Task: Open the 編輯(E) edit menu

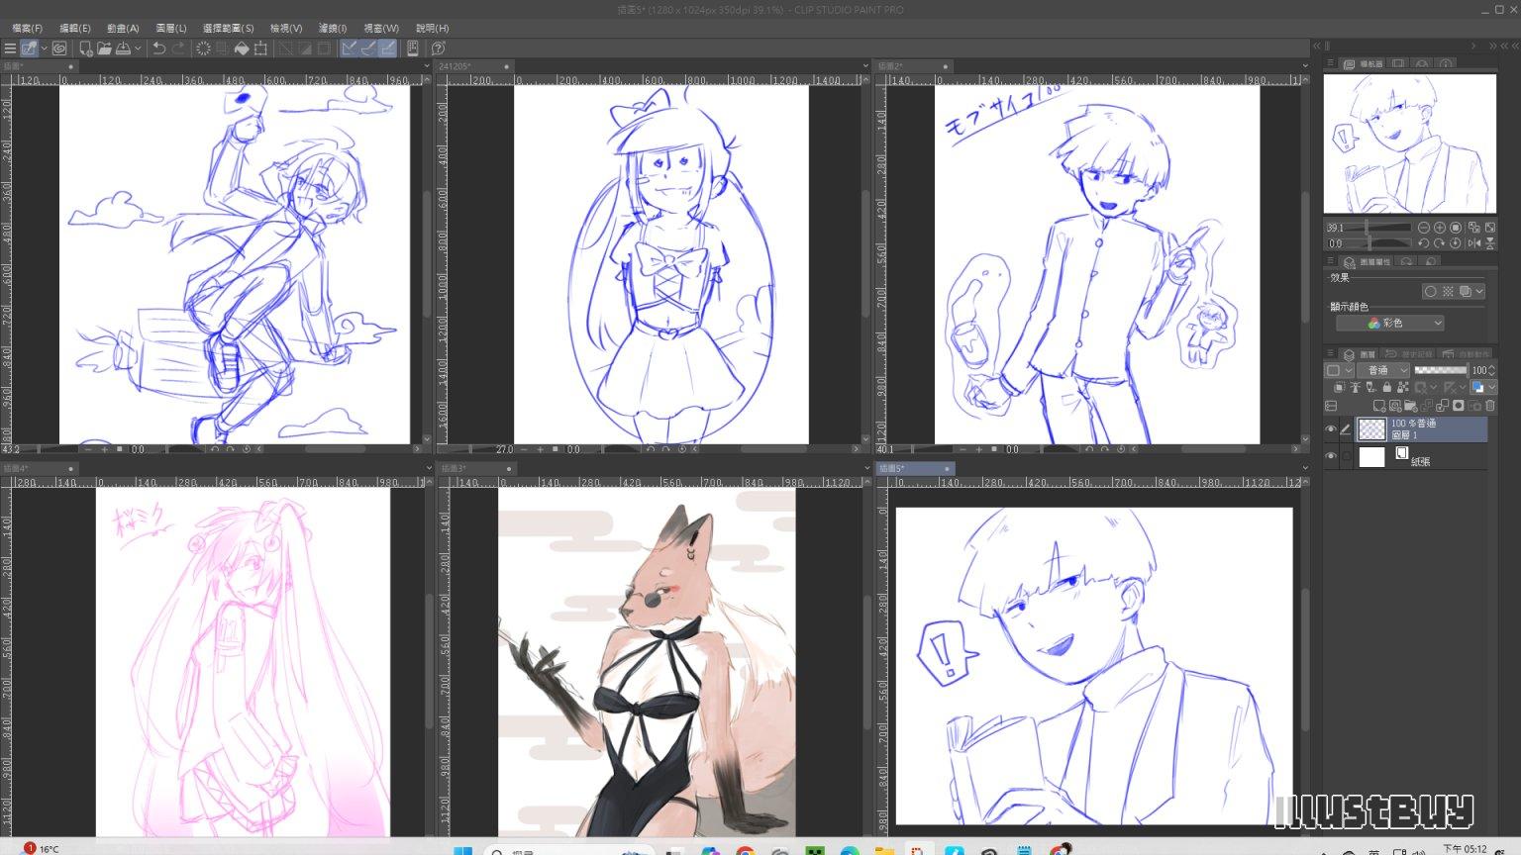Action: point(75,29)
